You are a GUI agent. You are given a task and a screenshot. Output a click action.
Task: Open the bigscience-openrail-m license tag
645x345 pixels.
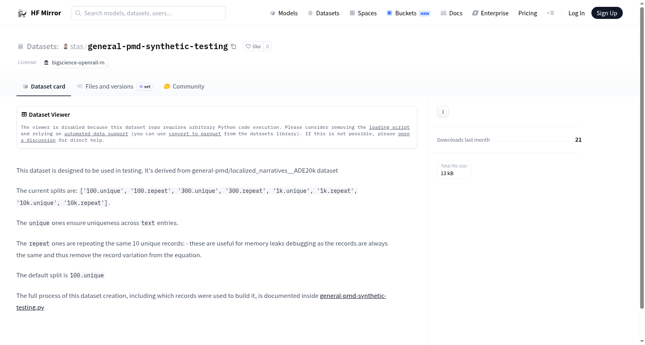pos(75,62)
